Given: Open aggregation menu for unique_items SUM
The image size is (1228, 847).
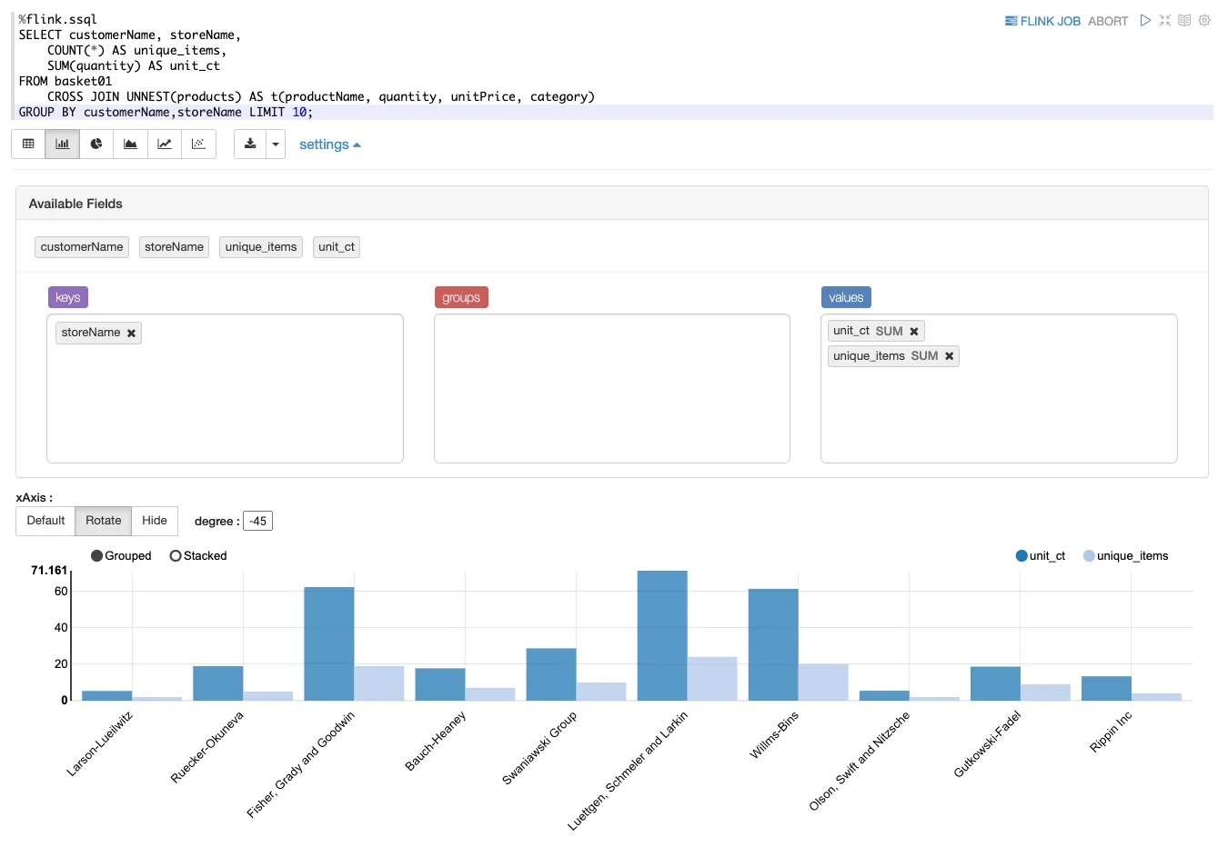Looking at the screenshot, I should click(x=924, y=356).
